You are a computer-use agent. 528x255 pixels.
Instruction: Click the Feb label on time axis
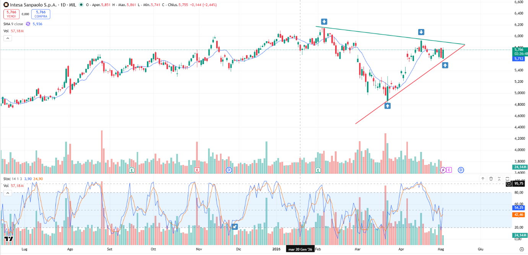pyautogui.click(x=318, y=249)
